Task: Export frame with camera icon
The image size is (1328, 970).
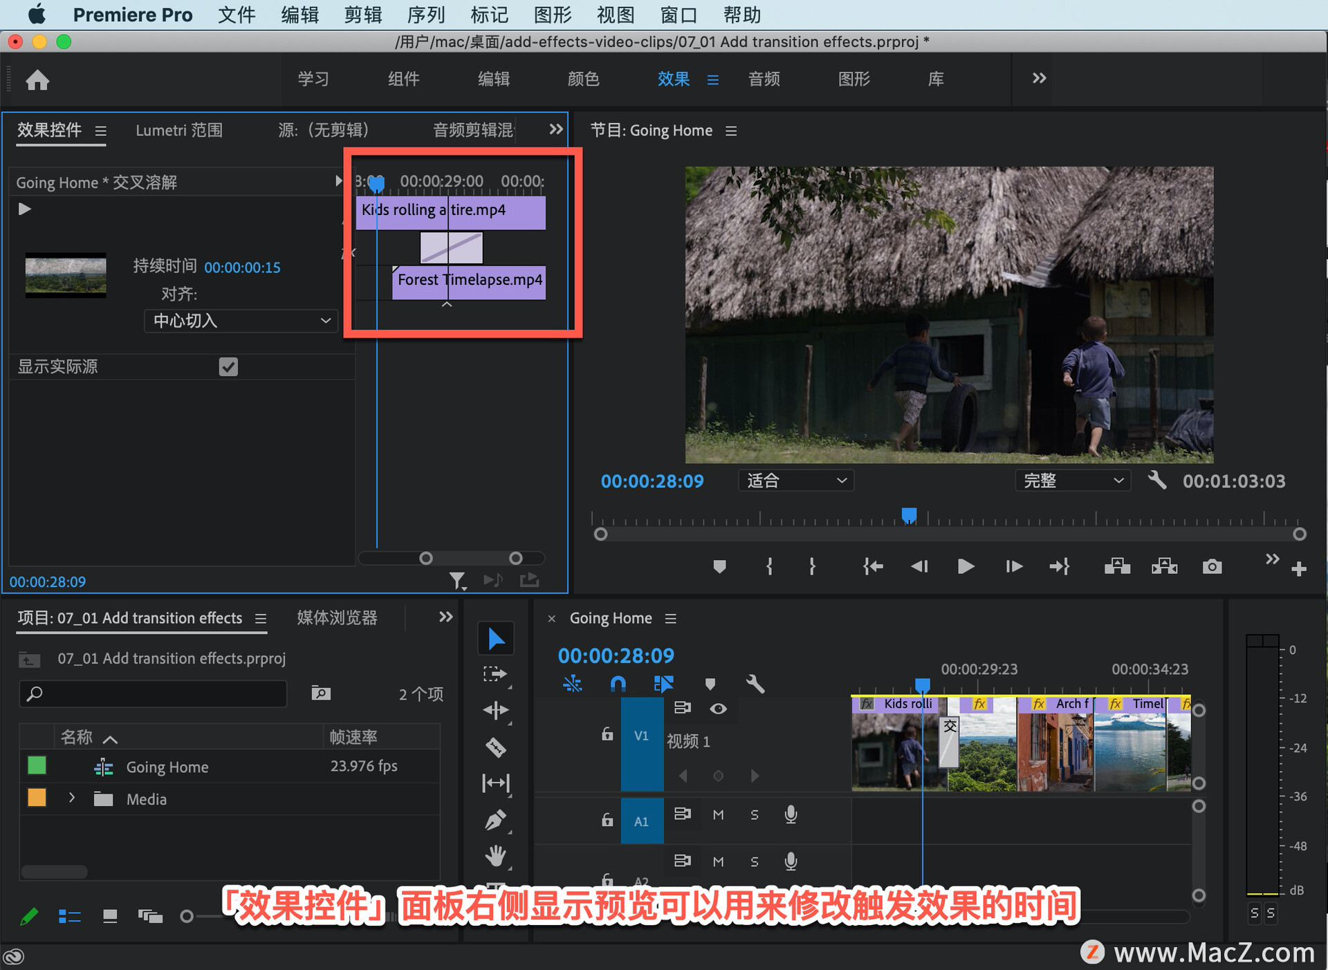Action: point(1212,567)
